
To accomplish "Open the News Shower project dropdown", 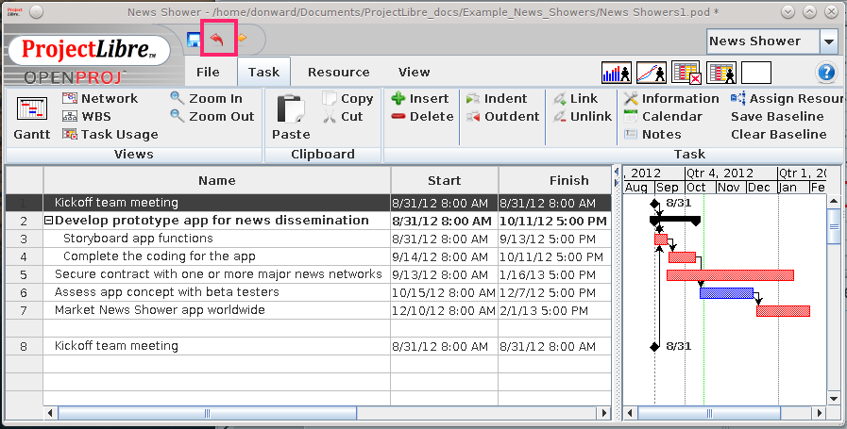I will coord(829,41).
